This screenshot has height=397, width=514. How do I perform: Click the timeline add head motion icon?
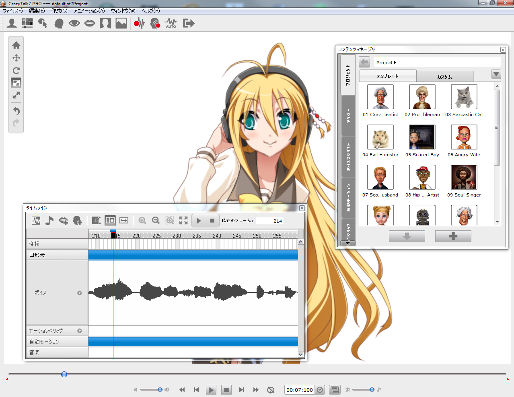[78, 220]
